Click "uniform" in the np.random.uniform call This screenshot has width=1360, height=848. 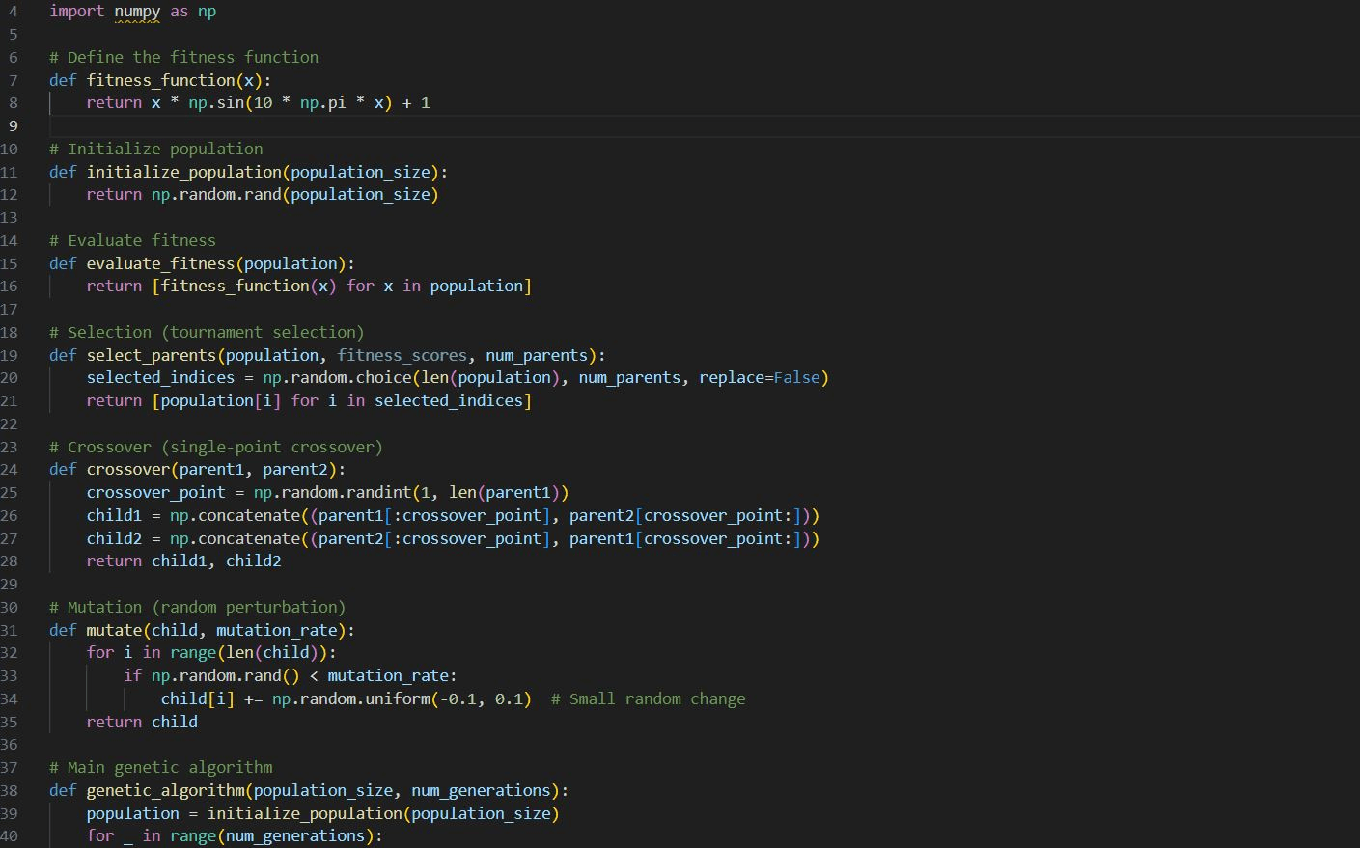pyautogui.click(x=398, y=698)
